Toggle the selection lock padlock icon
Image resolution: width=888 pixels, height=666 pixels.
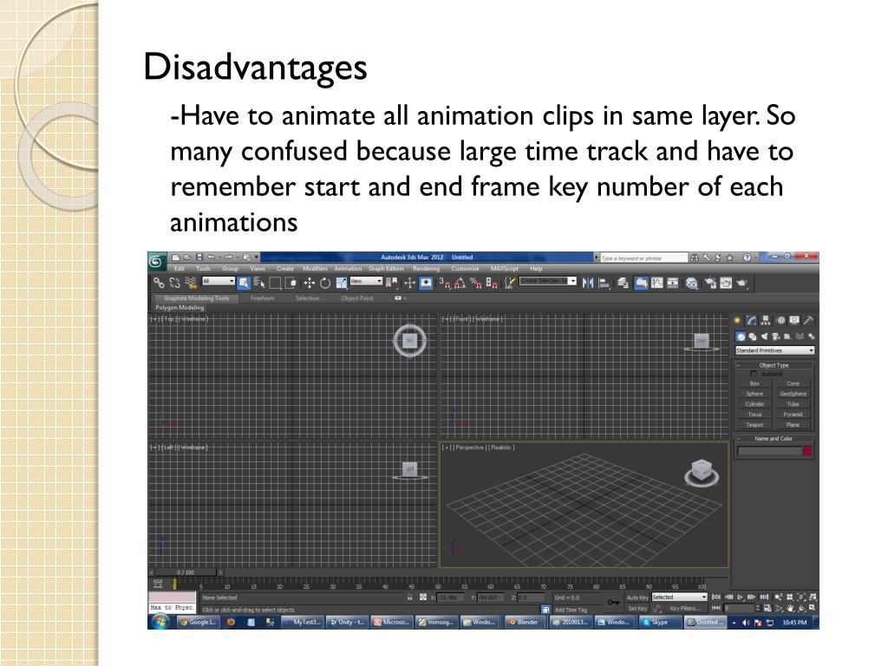point(409,597)
